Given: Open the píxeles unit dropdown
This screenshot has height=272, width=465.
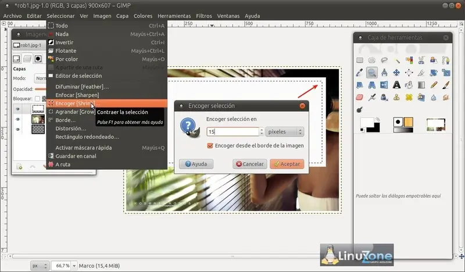Looking at the screenshot, I should coord(285,132).
